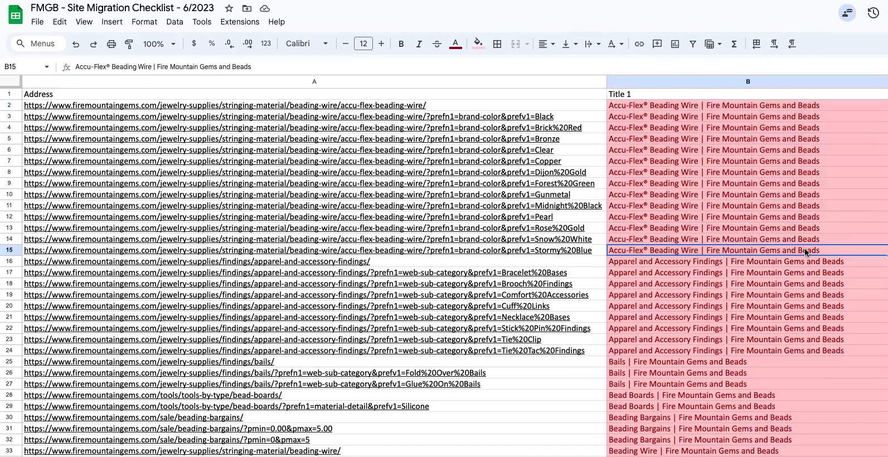
Task: Print the spreadsheet
Action: coord(111,44)
